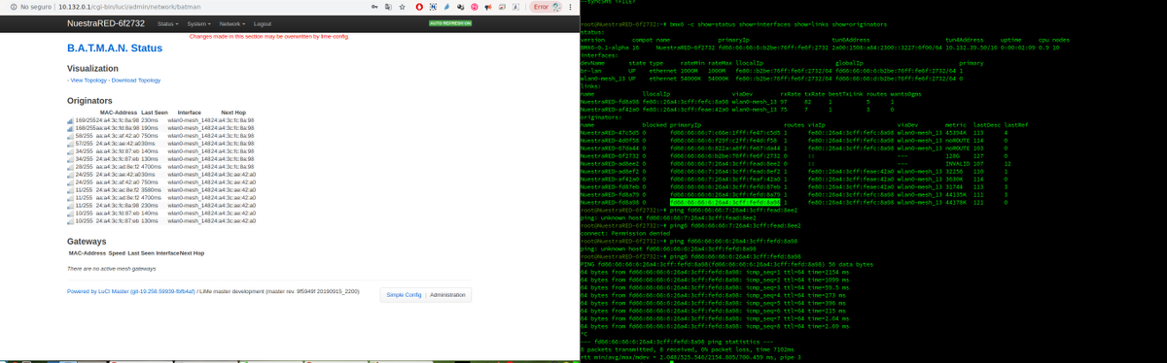Screen dimensions: 1167x363
Task: Switch to Administration mode
Action: click(x=448, y=294)
